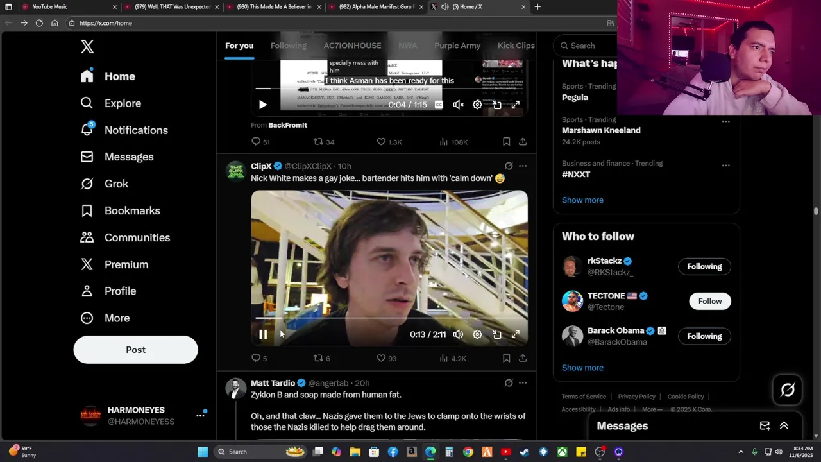
Task: Switch to the Purple Army tab
Action: [x=457, y=46]
